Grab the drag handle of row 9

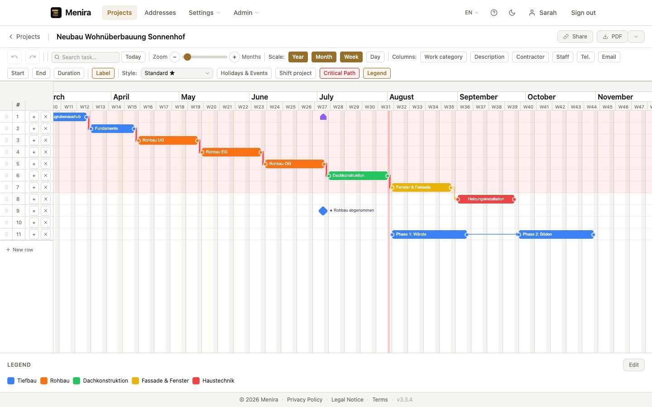[x=7, y=211]
